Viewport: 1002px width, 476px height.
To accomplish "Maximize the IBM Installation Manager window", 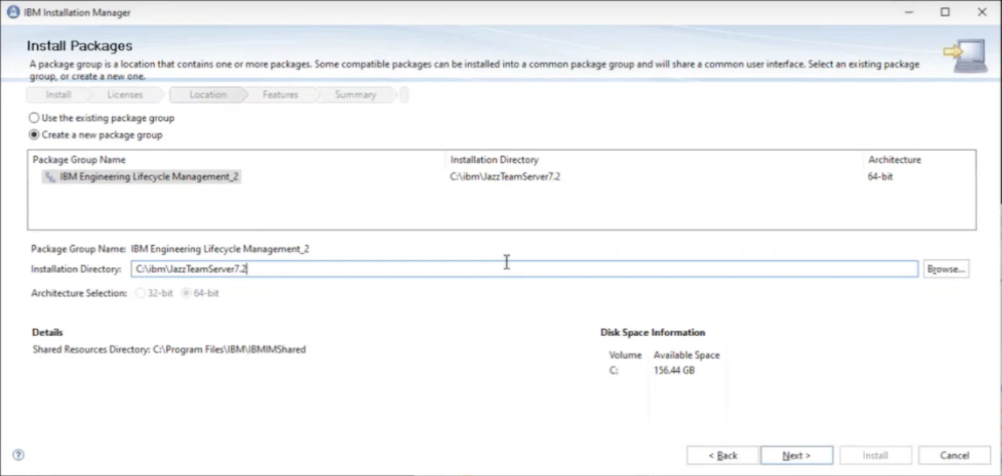I will [945, 12].
